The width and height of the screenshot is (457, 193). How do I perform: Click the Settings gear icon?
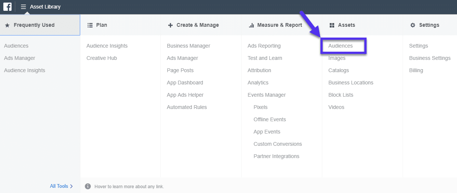click(413, 25)
